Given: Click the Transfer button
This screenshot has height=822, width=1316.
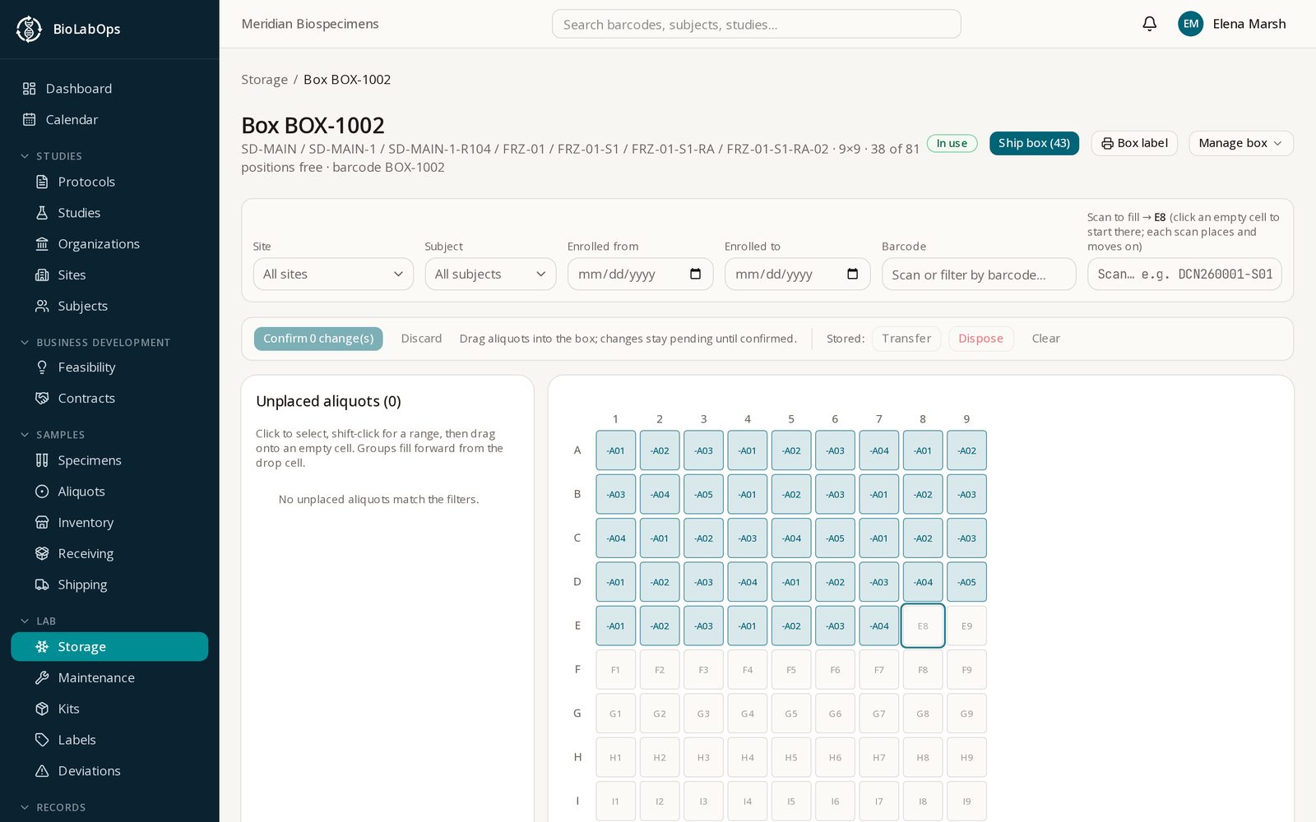Looking at the screenshot, I should [906, 339].
